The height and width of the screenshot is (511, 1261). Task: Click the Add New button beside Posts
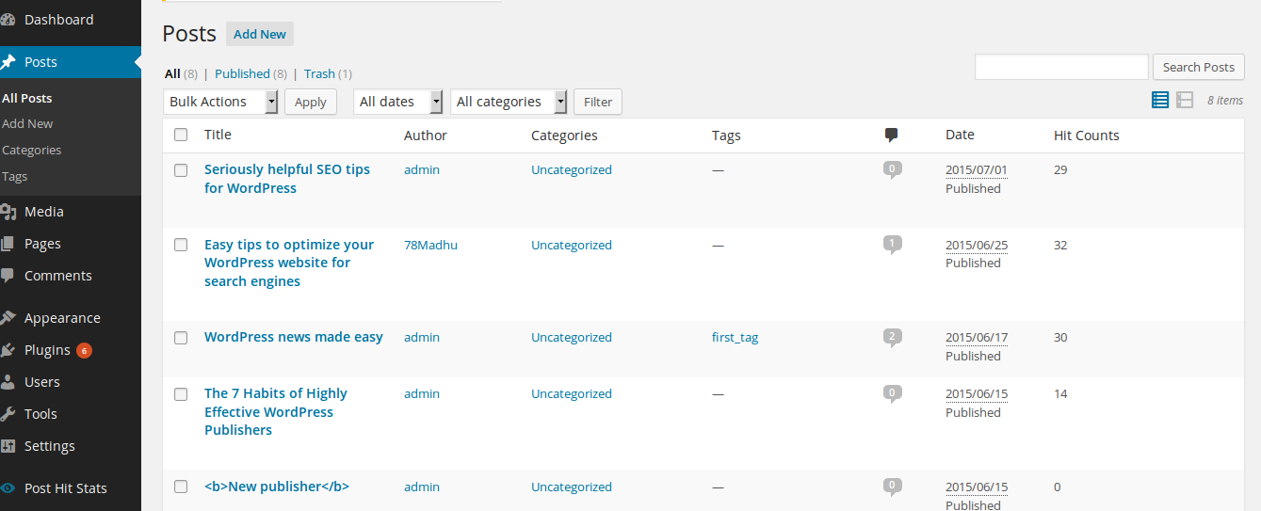point(260,34)
